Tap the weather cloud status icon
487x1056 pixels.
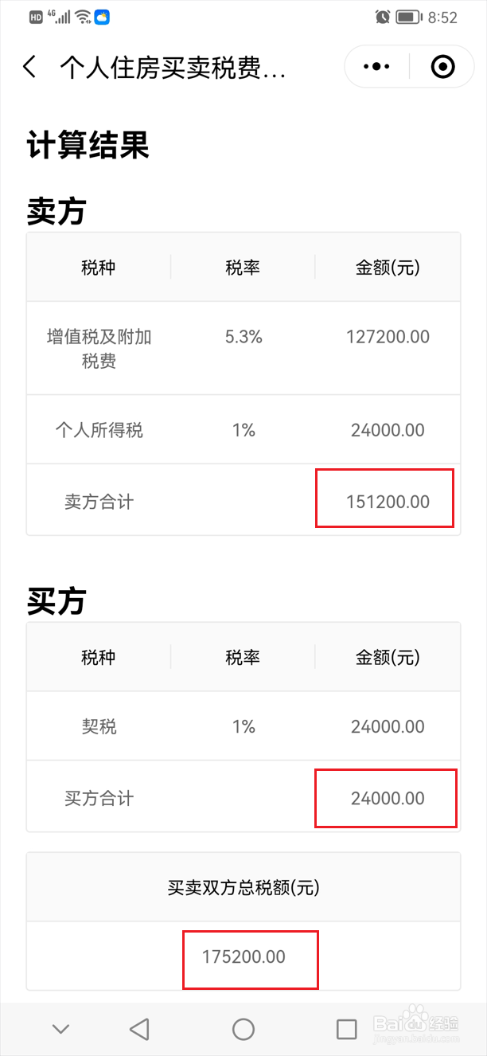102,17
